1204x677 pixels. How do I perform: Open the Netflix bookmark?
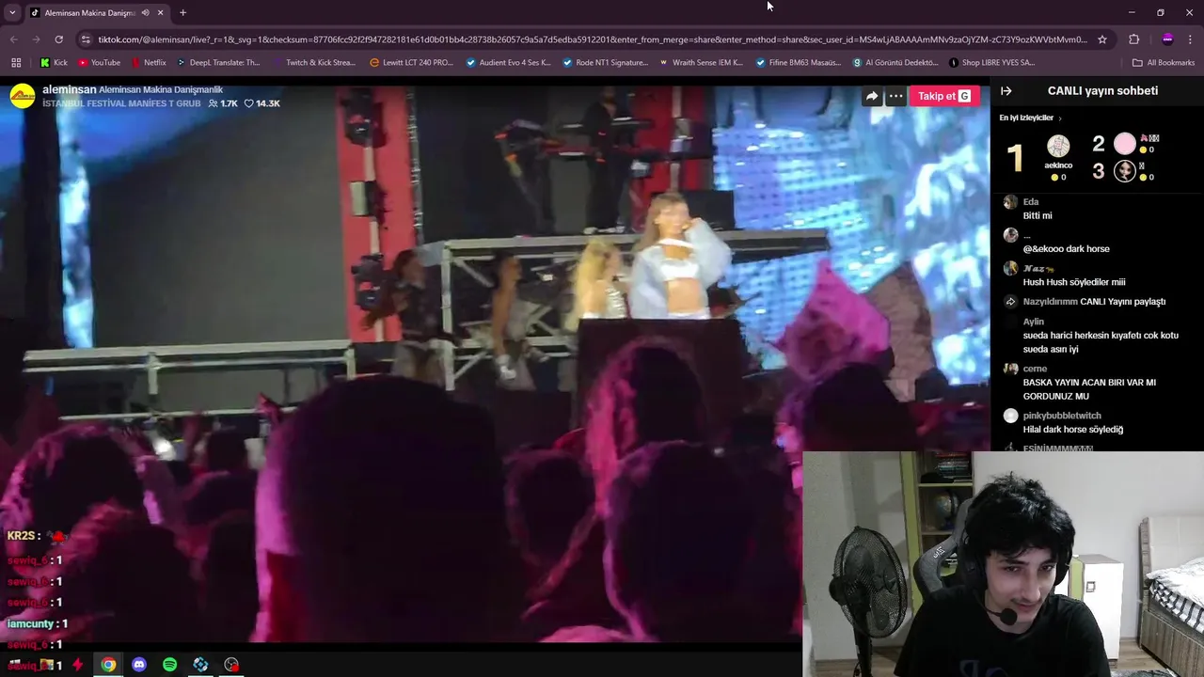tap(149, 63)
